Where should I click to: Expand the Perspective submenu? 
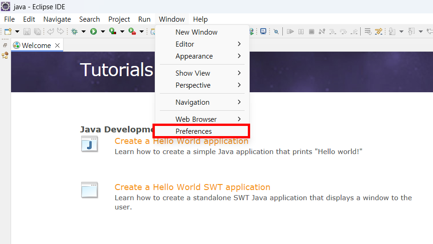tap(202, 85)
